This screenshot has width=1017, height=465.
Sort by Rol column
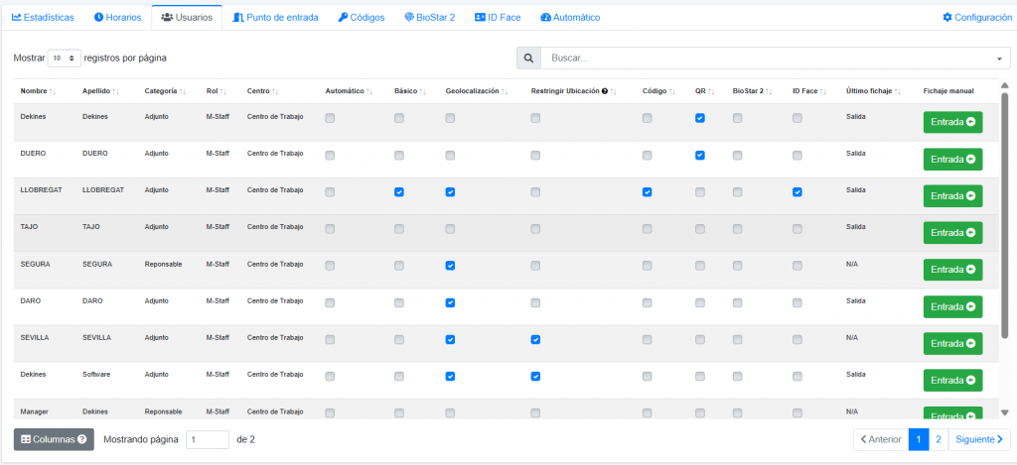(x=216, y=91)
